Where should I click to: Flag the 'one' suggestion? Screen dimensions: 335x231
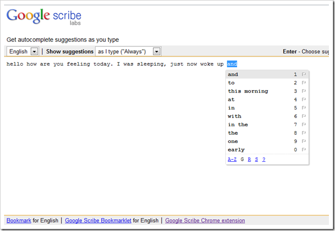coord(304,141)
